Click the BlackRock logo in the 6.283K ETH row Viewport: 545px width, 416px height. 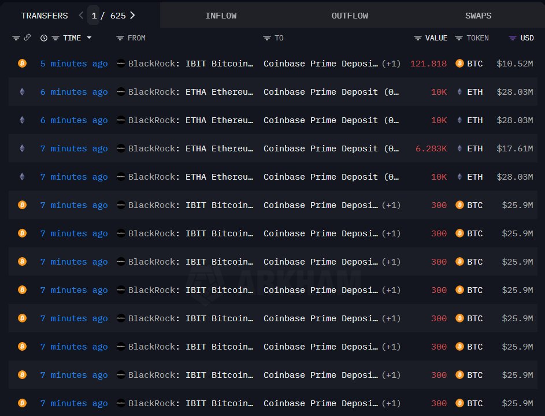(x=121, y=148)
